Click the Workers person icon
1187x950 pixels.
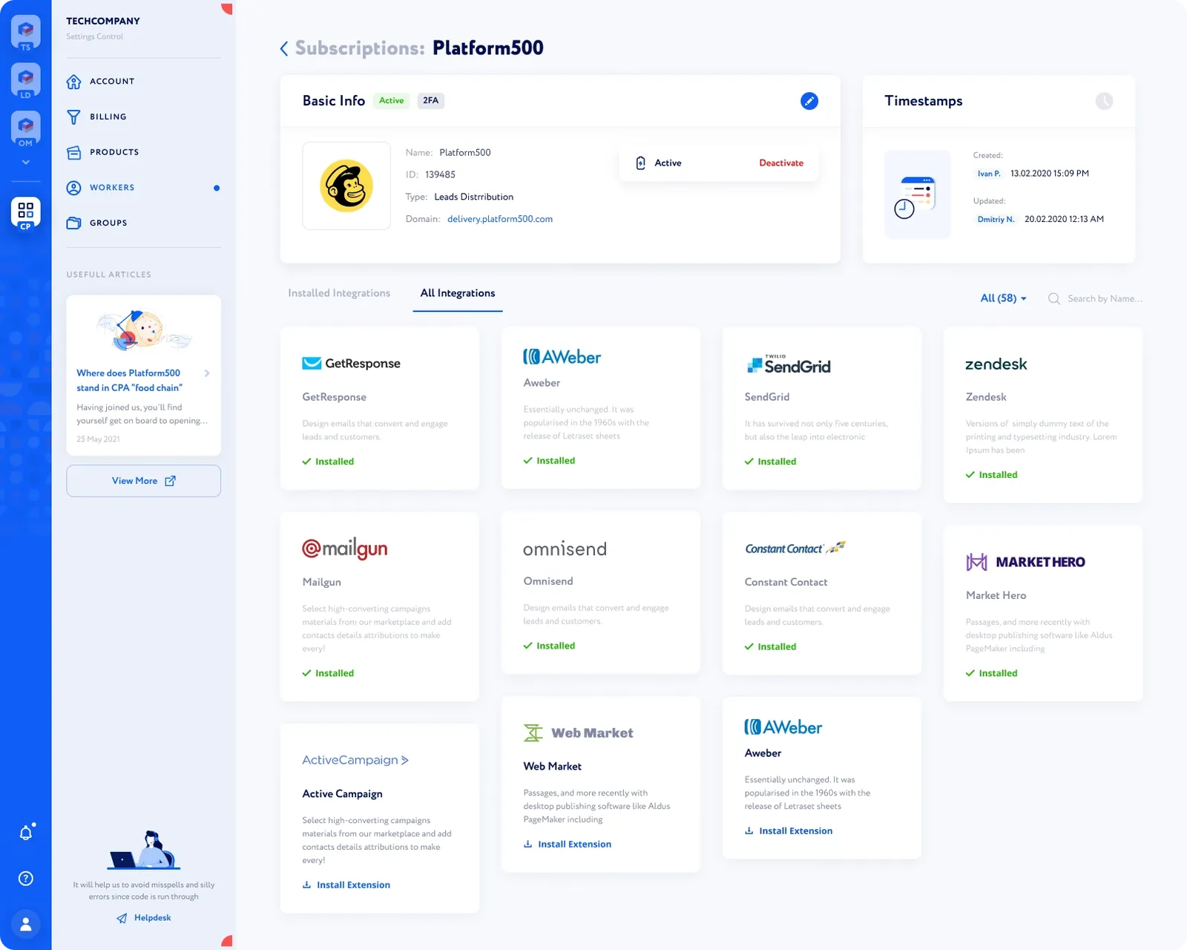[x=73, y=188]
